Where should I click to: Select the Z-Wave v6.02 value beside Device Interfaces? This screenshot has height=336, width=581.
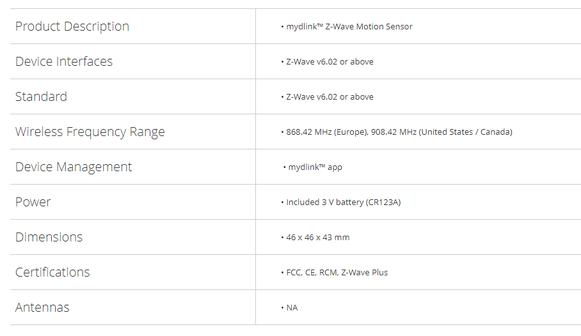[330, 62]
